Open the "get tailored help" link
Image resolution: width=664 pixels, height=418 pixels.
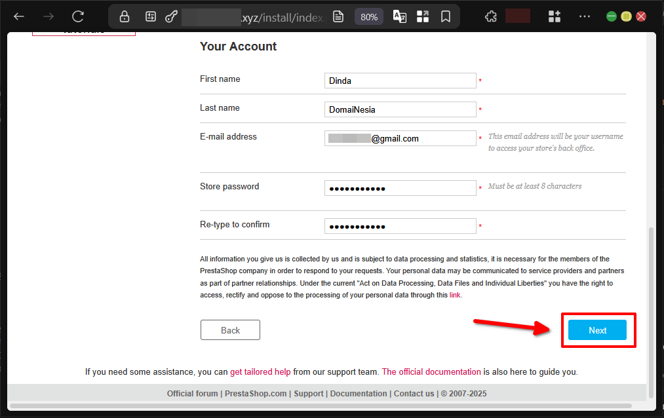pyautogui.click(x=260, y=371)
